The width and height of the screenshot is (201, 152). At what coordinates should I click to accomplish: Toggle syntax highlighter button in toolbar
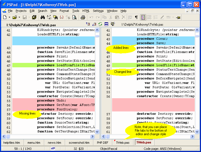pos(143,17)
